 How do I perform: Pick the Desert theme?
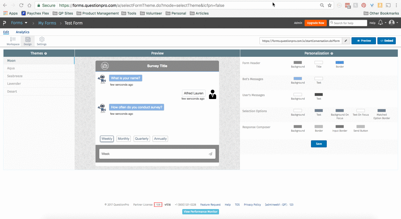tap(39, 91)
